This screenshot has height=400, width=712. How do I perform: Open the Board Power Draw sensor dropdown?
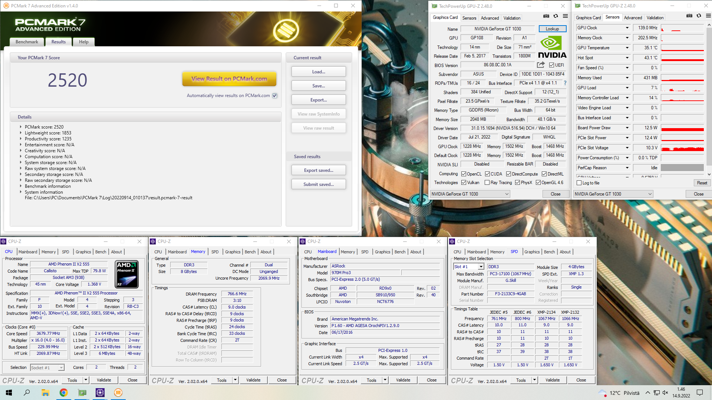[627, 128]
